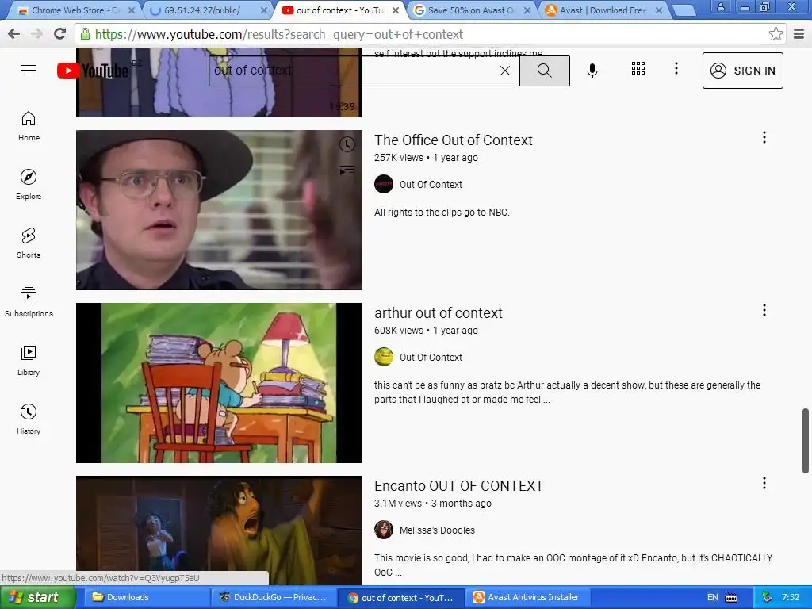
Task: Switch to Downloads in the taskbar
Action: coord(146,597)
